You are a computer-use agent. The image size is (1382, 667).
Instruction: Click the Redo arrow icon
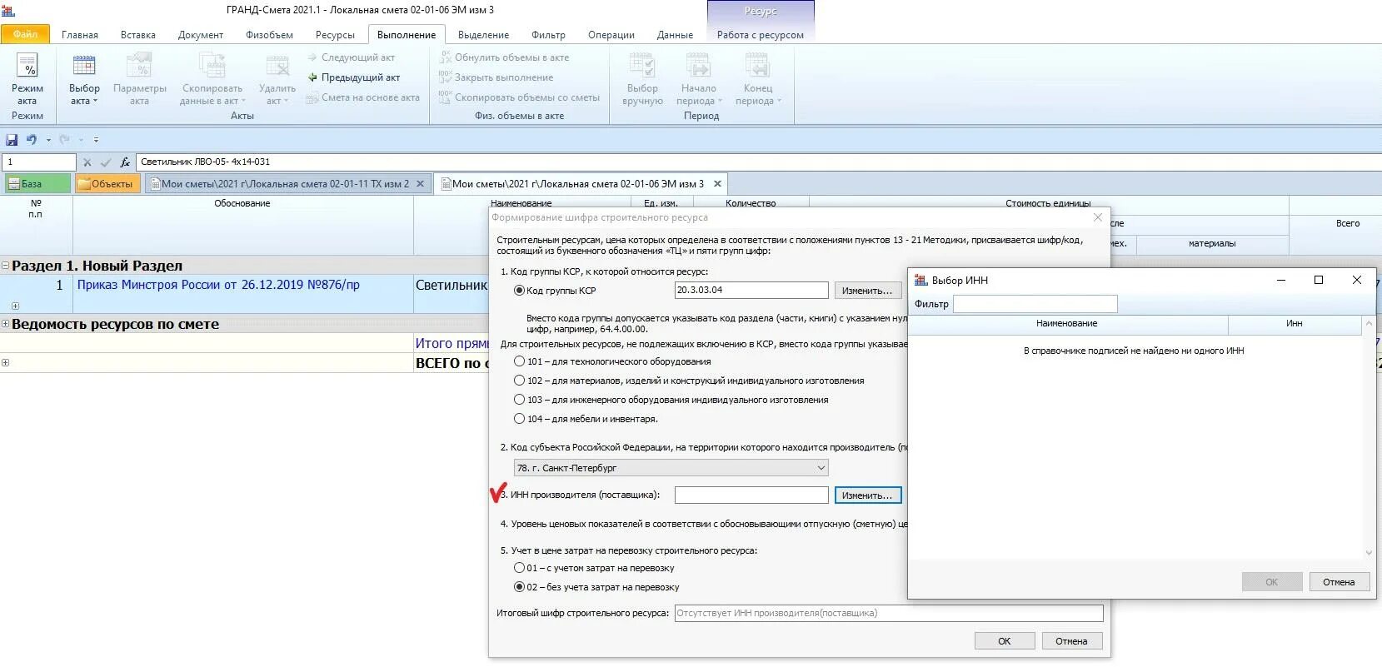(65, 140)
